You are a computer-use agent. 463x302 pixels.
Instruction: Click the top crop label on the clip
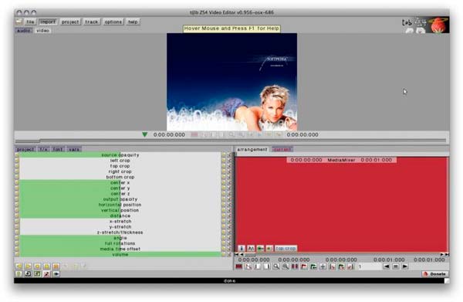click(x=286, y=249)
